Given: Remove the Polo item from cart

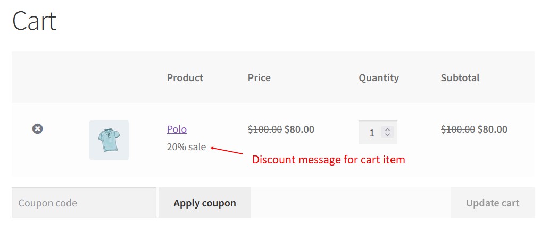Looking at the screenshot, I should (38, 129).
